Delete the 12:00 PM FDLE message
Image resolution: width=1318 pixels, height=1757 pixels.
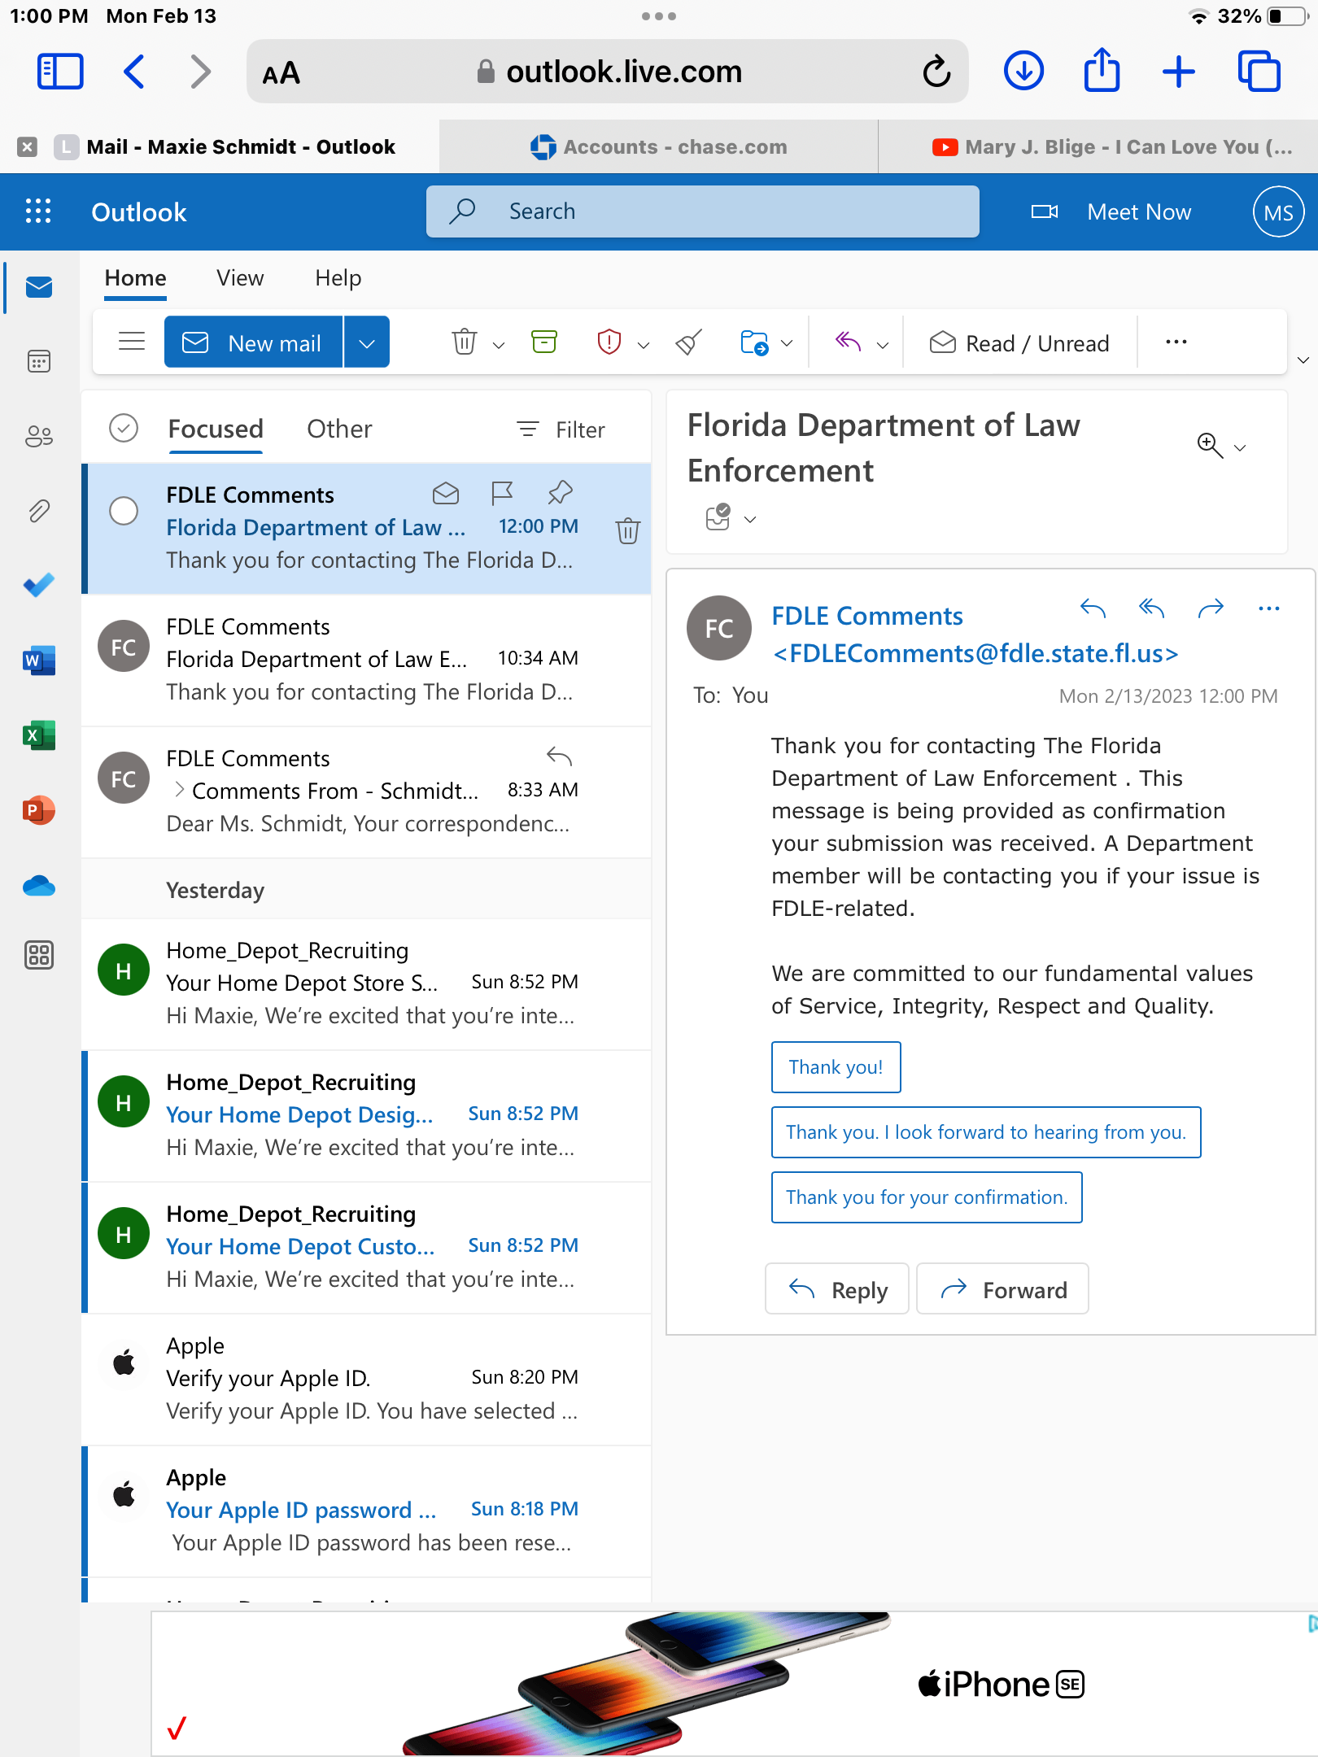click(628, 530)
